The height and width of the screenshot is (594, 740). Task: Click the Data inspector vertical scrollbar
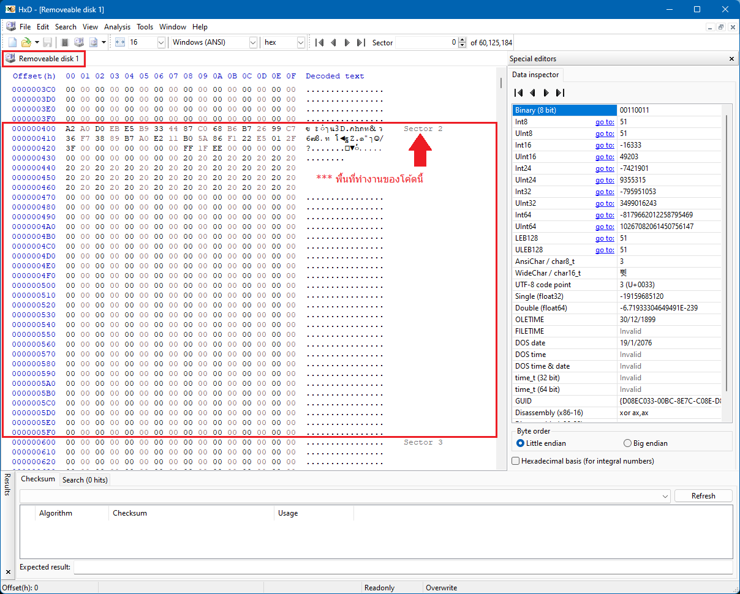click(x=727, y=263)
